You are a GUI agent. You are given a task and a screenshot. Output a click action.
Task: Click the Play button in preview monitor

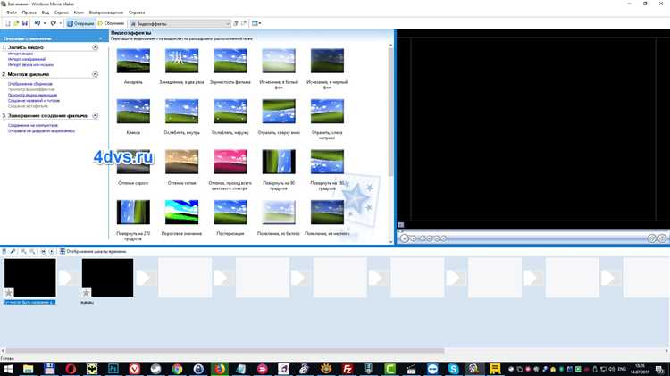coord(404,238)
